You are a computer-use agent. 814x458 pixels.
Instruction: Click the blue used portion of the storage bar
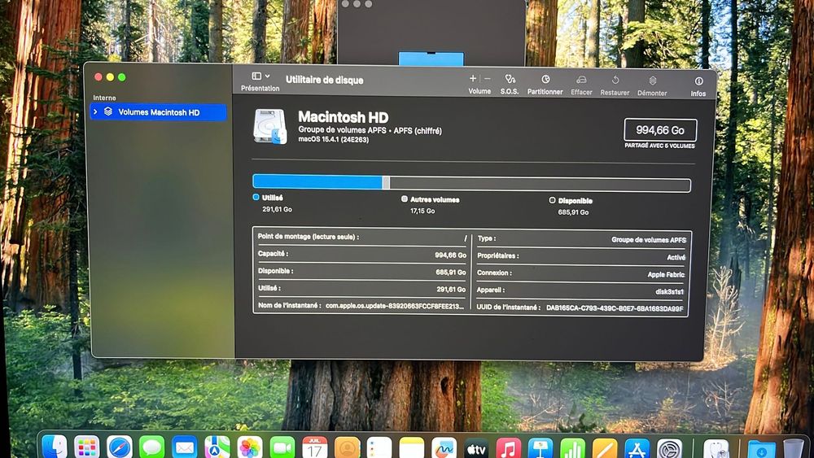pos(317,182)
